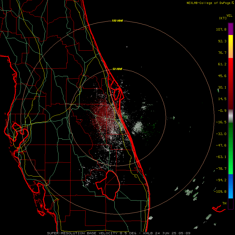The height and width of the screenshot is (235, 235).
Task: Click the 107.8 velocity scale value
Action: 221,29
